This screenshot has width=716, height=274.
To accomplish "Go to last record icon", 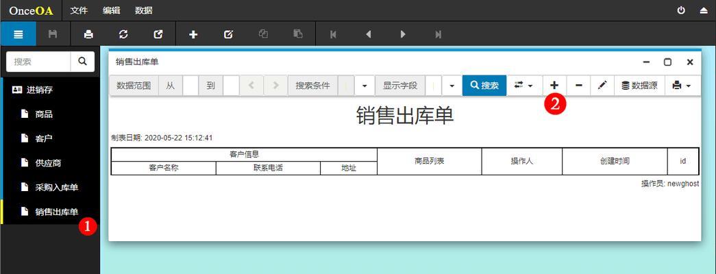I will tap(438, 34).
